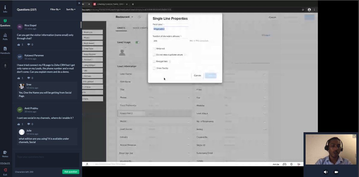Click Julie's avatar in reply

click(22, 132)
